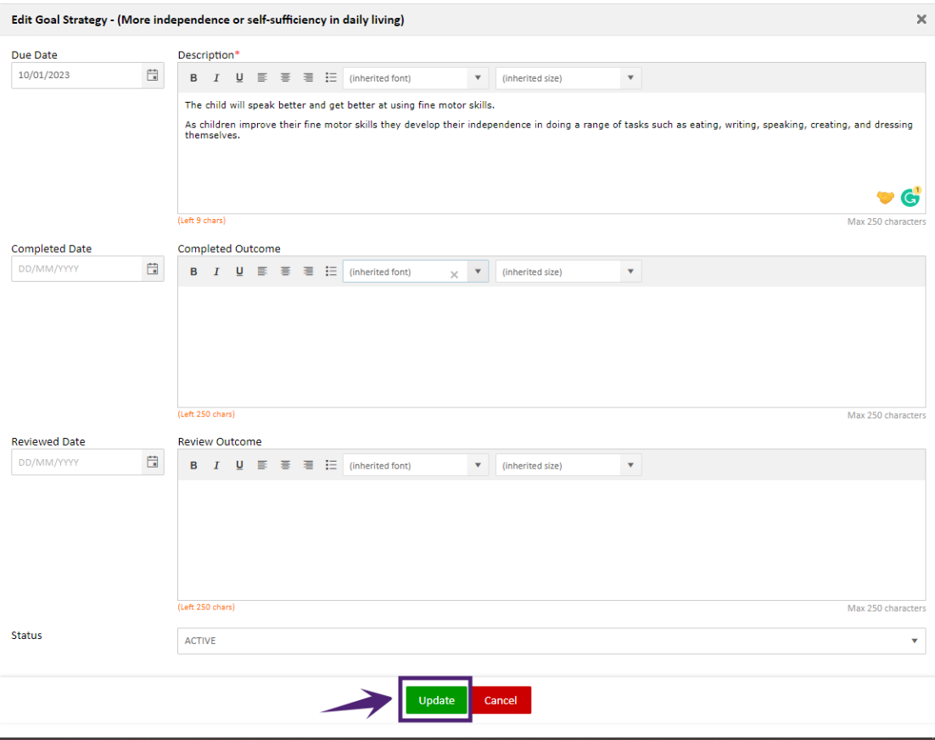Click the handshake emoji icon in Description
The width and height of the screenshot is (935, 740).
[886, 197]
